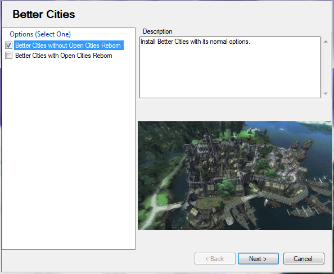Click the description scrollbar track
This screenshot has width=334, height=274.
coord(326,67)
